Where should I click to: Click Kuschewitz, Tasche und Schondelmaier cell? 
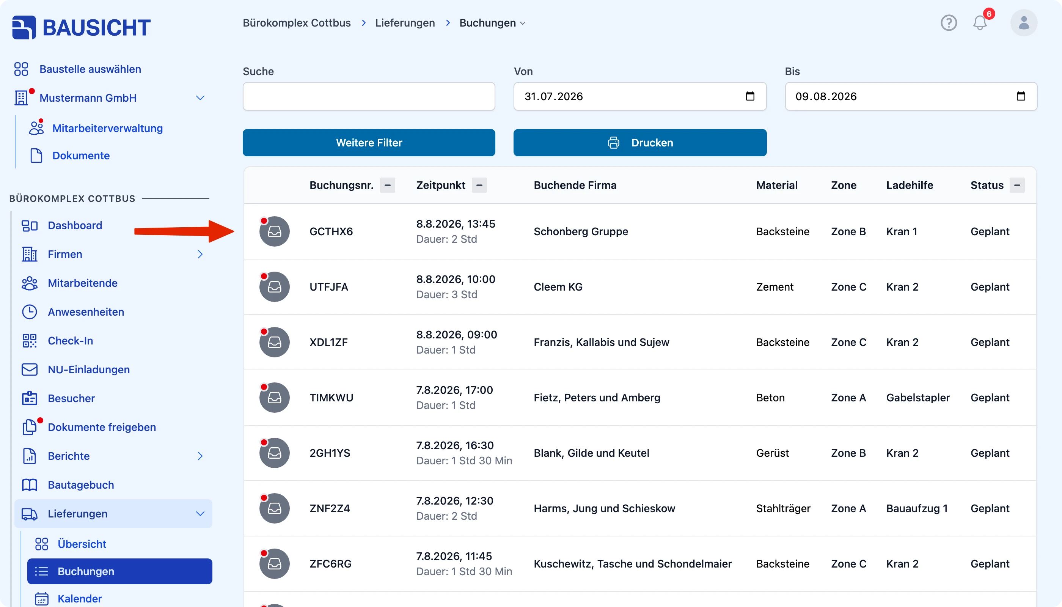coord(633,564)
